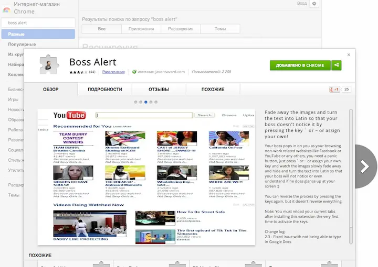Click the 'Темы' results filter

pos(220,29)
